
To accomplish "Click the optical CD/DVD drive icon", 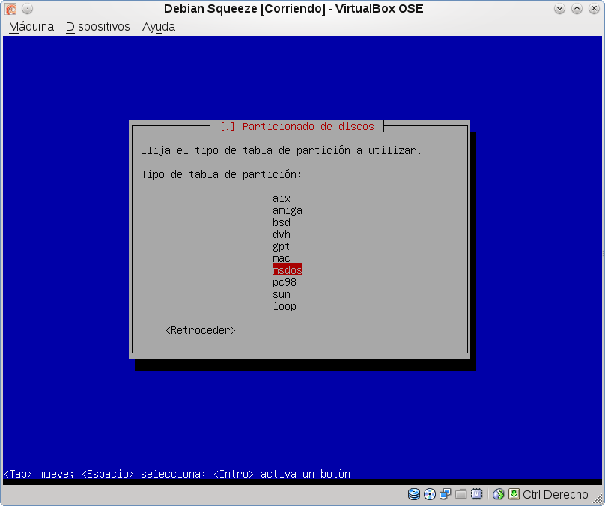I will point(430,494).
